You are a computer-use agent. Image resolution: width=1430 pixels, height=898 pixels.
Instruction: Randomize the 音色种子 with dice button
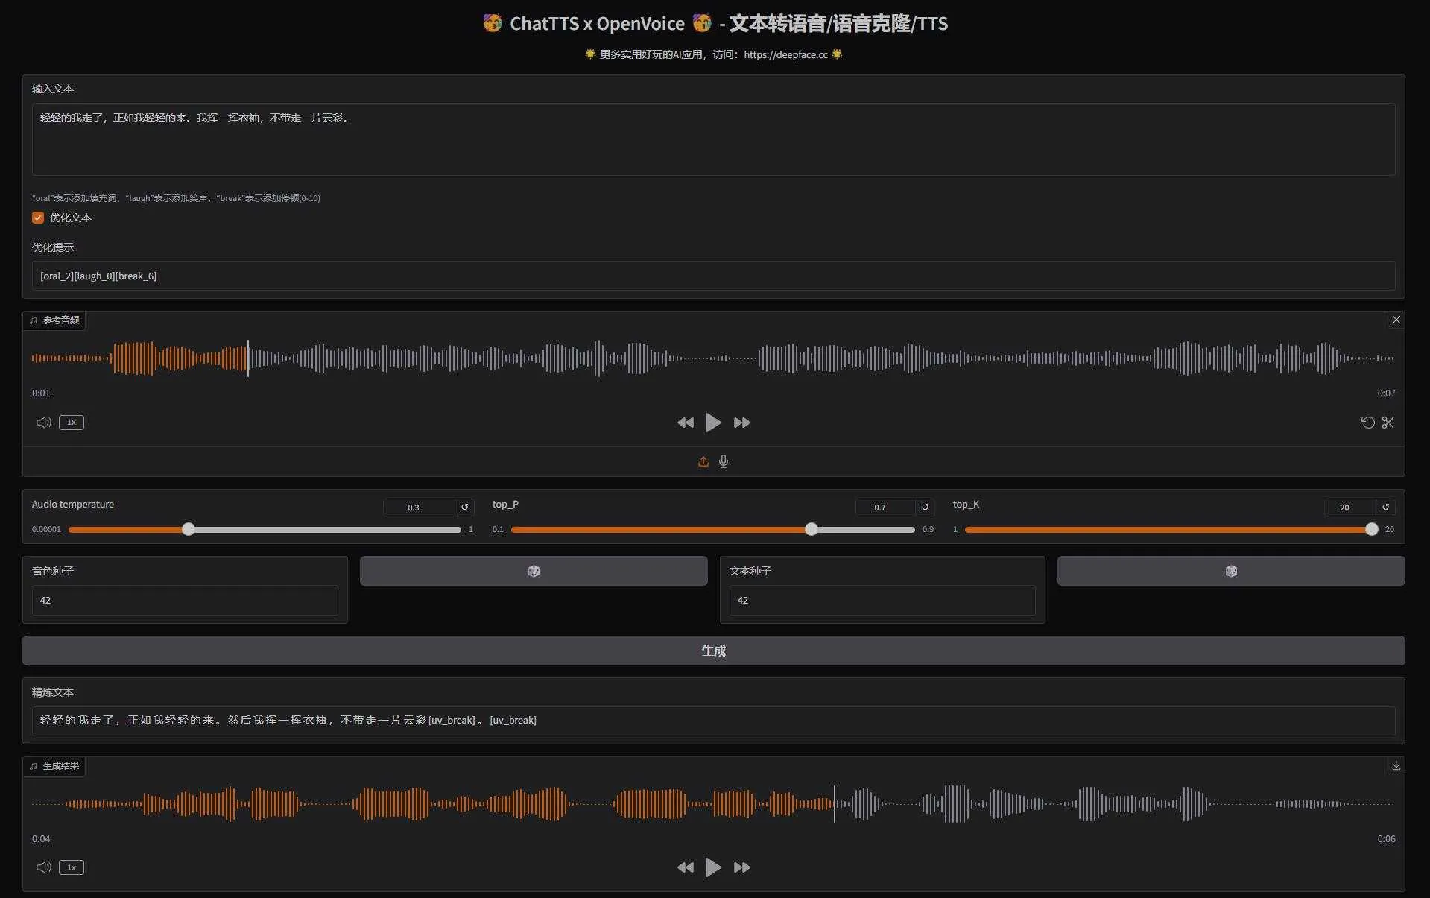coord(534,571)
